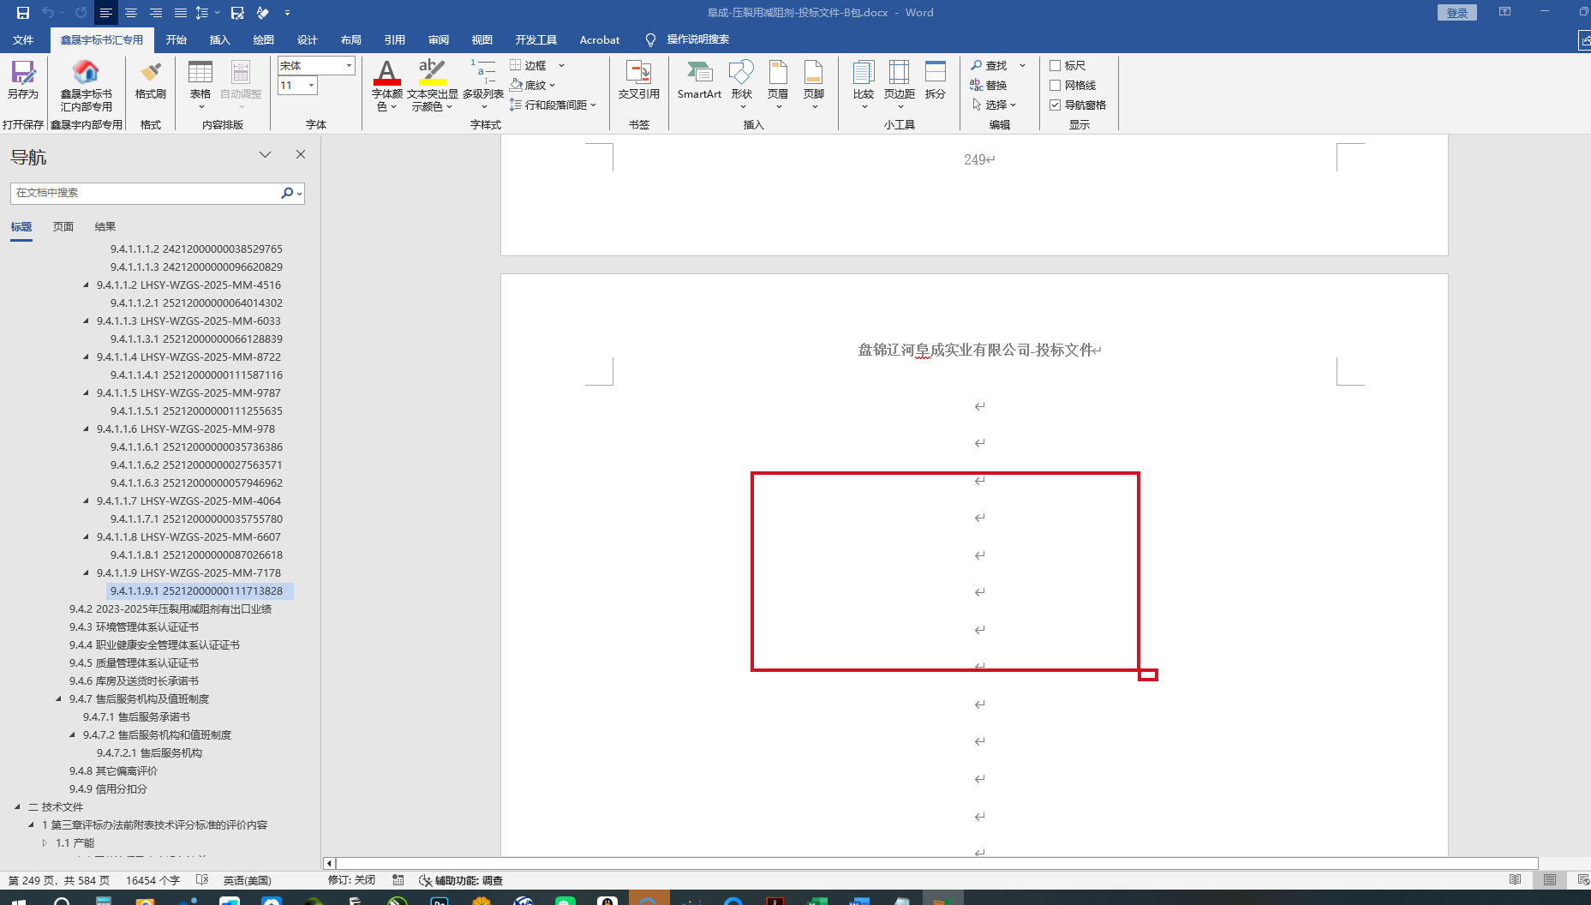Open the 比较 compare tool

click(x=864, y=85)
